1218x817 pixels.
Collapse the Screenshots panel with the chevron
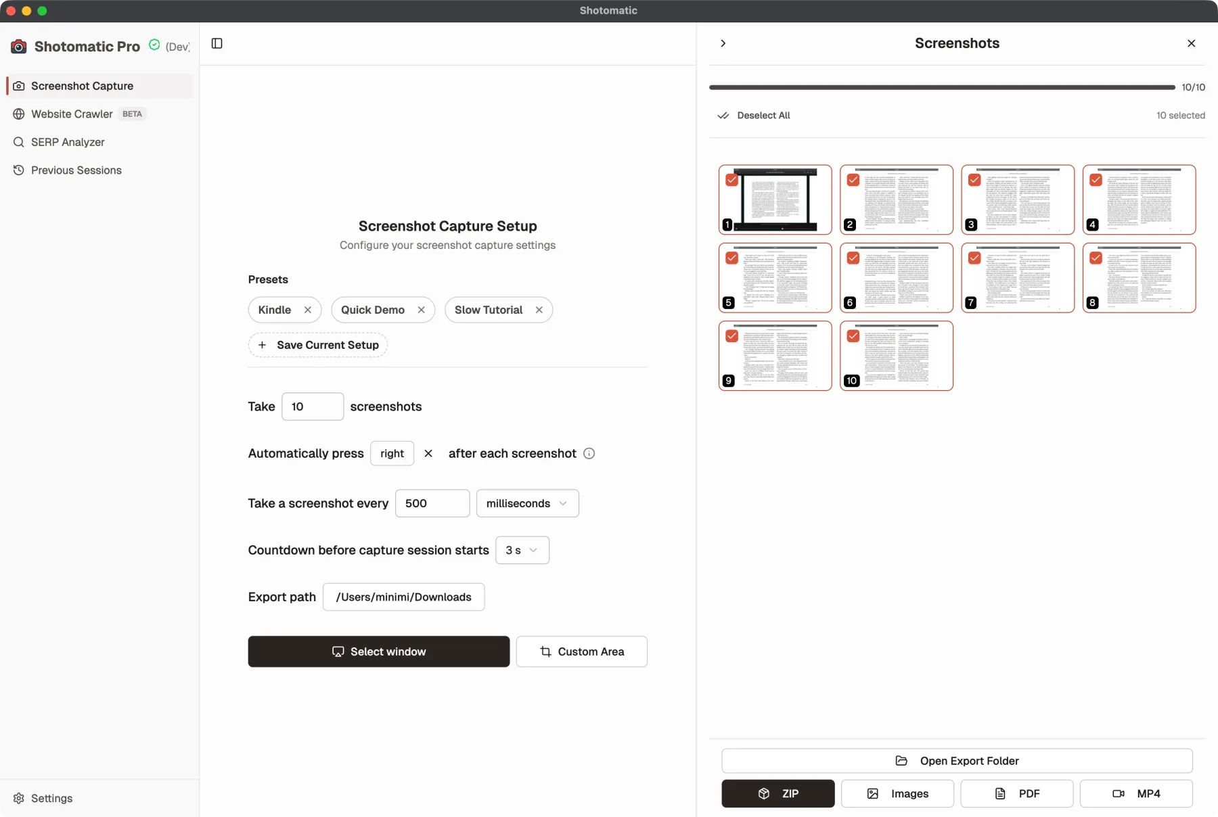click(723, 43)
